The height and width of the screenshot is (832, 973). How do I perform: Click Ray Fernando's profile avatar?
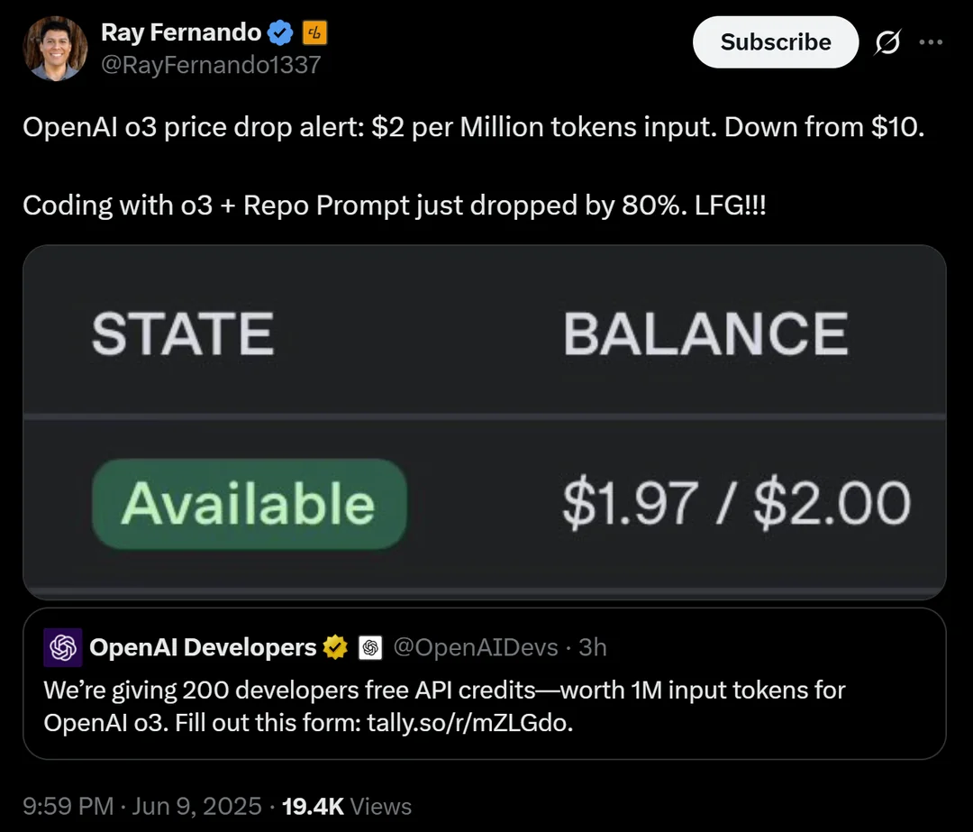(53, 49)
